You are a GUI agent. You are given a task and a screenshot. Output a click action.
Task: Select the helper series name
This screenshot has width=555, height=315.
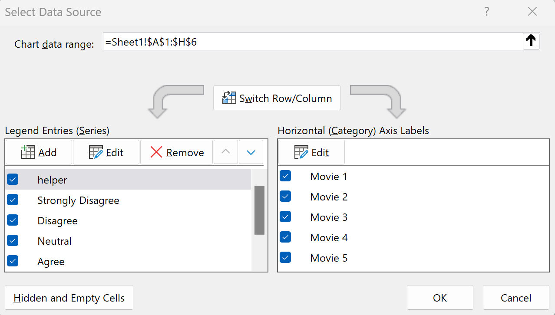(53, 180)
